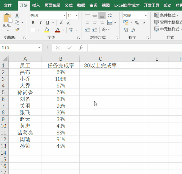Click the Merge and Center icon
182x174 pixels.
point(110,22)
